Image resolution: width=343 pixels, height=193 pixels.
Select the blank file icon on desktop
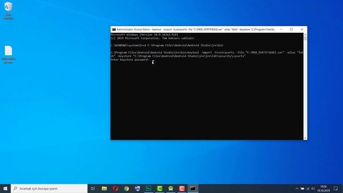[x=9, y=55]
